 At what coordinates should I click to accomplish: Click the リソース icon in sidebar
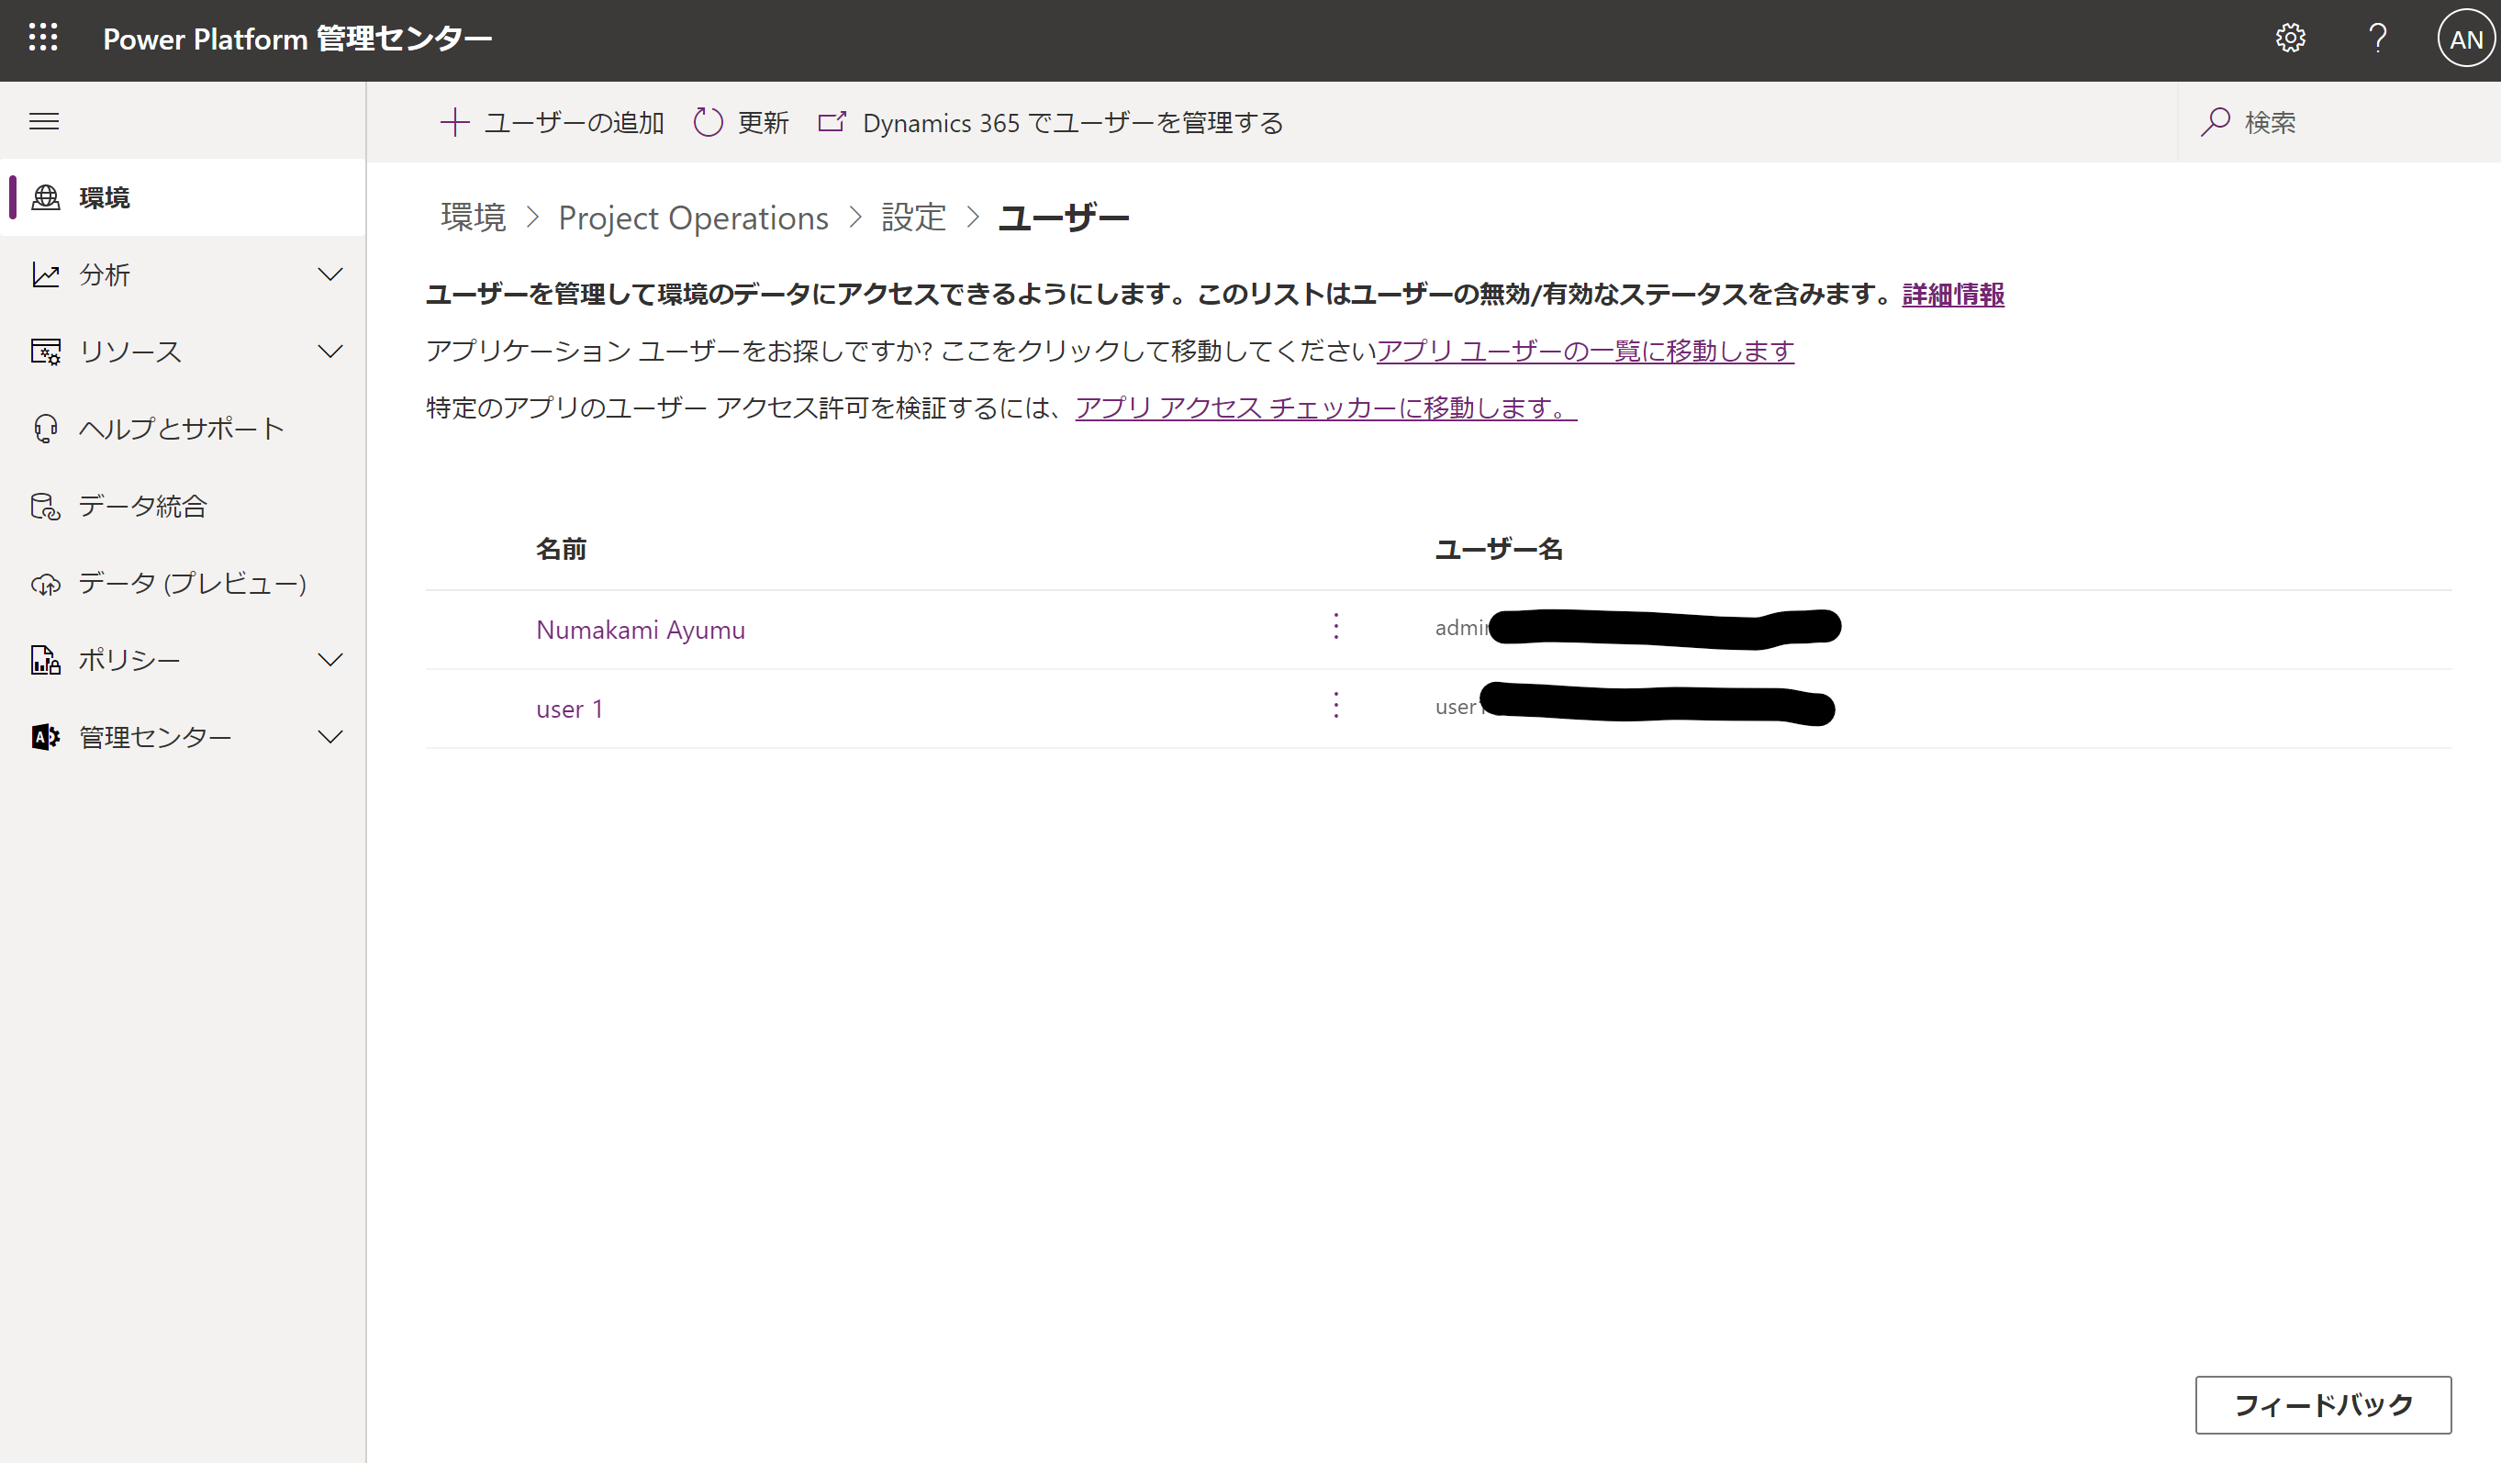(x=46, y=352)
